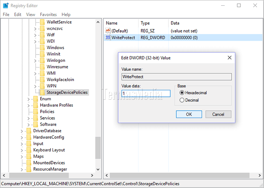Cancel the Edit DWORD dialog
This screenshot has height=188, width=264.
219,114
